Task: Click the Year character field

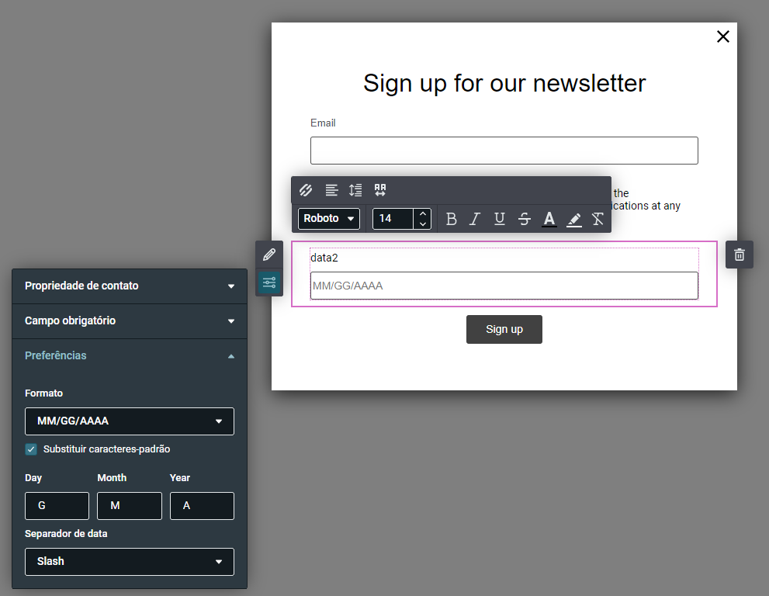Action: (x=202, y=506)
